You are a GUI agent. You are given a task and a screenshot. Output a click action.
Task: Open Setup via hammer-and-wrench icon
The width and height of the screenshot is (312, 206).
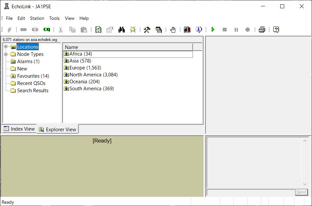point(147,30)
